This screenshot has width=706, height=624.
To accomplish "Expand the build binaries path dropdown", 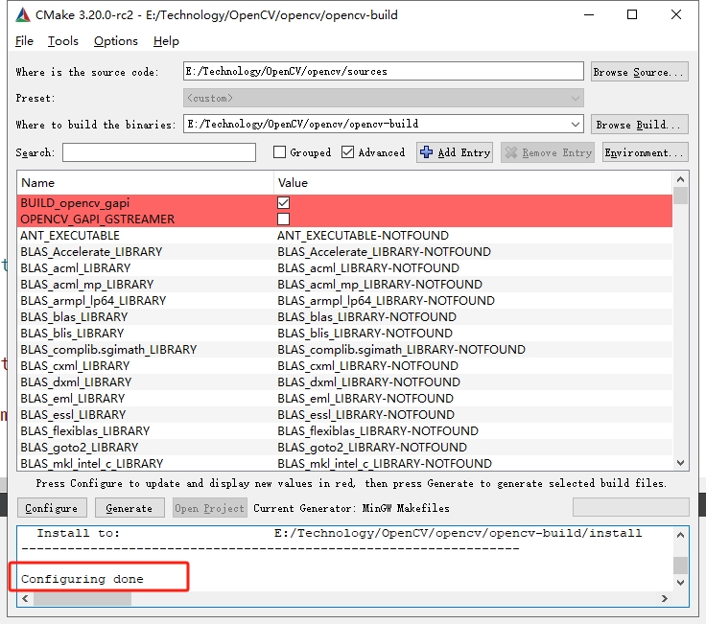I will pyautogui.click(x=575, y=125).
